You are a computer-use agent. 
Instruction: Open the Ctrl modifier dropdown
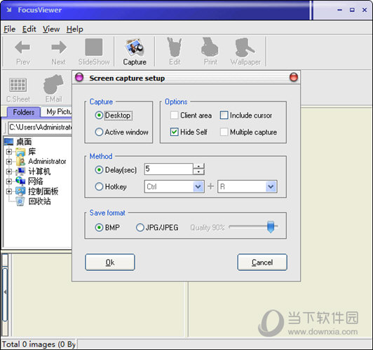coord(198,187)
